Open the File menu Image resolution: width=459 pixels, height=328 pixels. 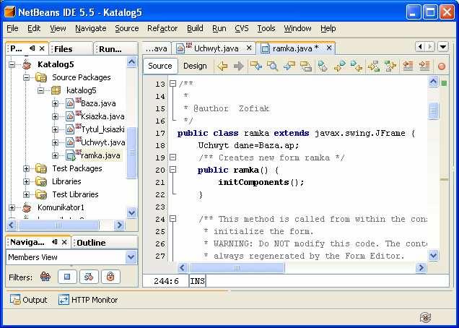click(12, 28)
